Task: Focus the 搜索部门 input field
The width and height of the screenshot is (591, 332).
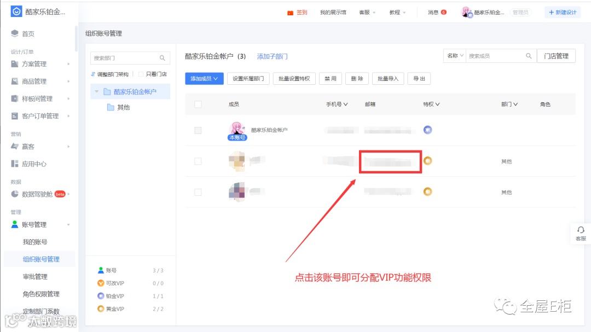Action: (x=130, y=58)
